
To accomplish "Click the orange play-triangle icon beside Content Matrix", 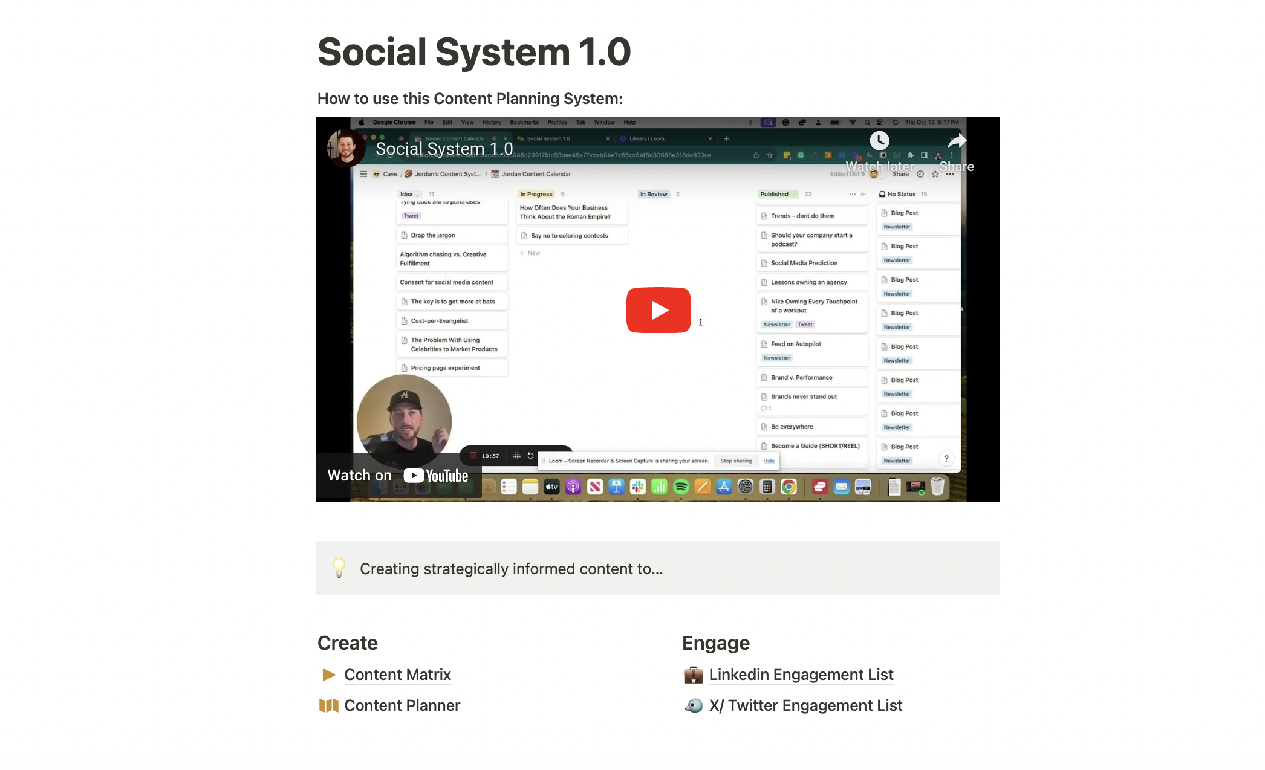I will coord(328,675).
